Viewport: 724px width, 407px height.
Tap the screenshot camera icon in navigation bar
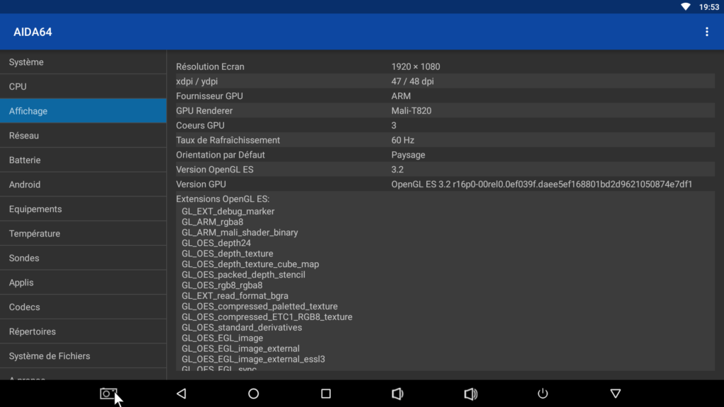click(x=108, y=394)
